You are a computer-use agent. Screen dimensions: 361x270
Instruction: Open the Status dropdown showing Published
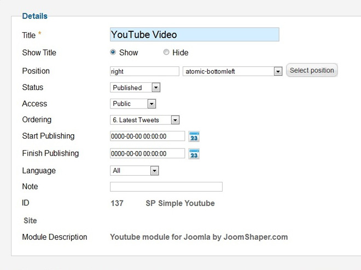point(156,88)
